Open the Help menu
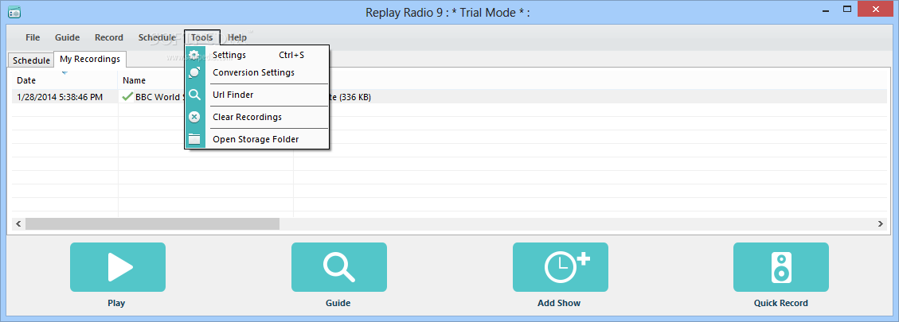This screenshot has width=899, height=322. coord(236,37)
